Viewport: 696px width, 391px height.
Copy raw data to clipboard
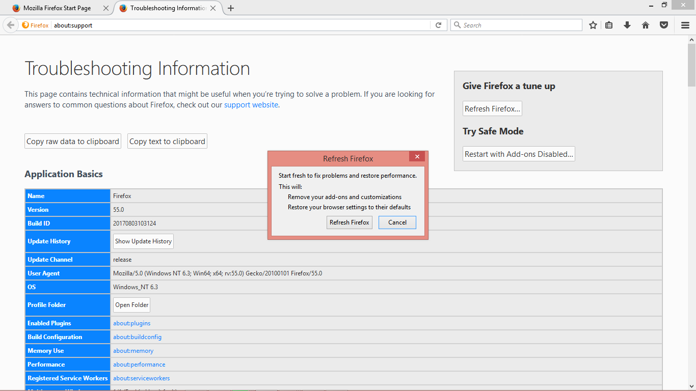pos(73,142)
